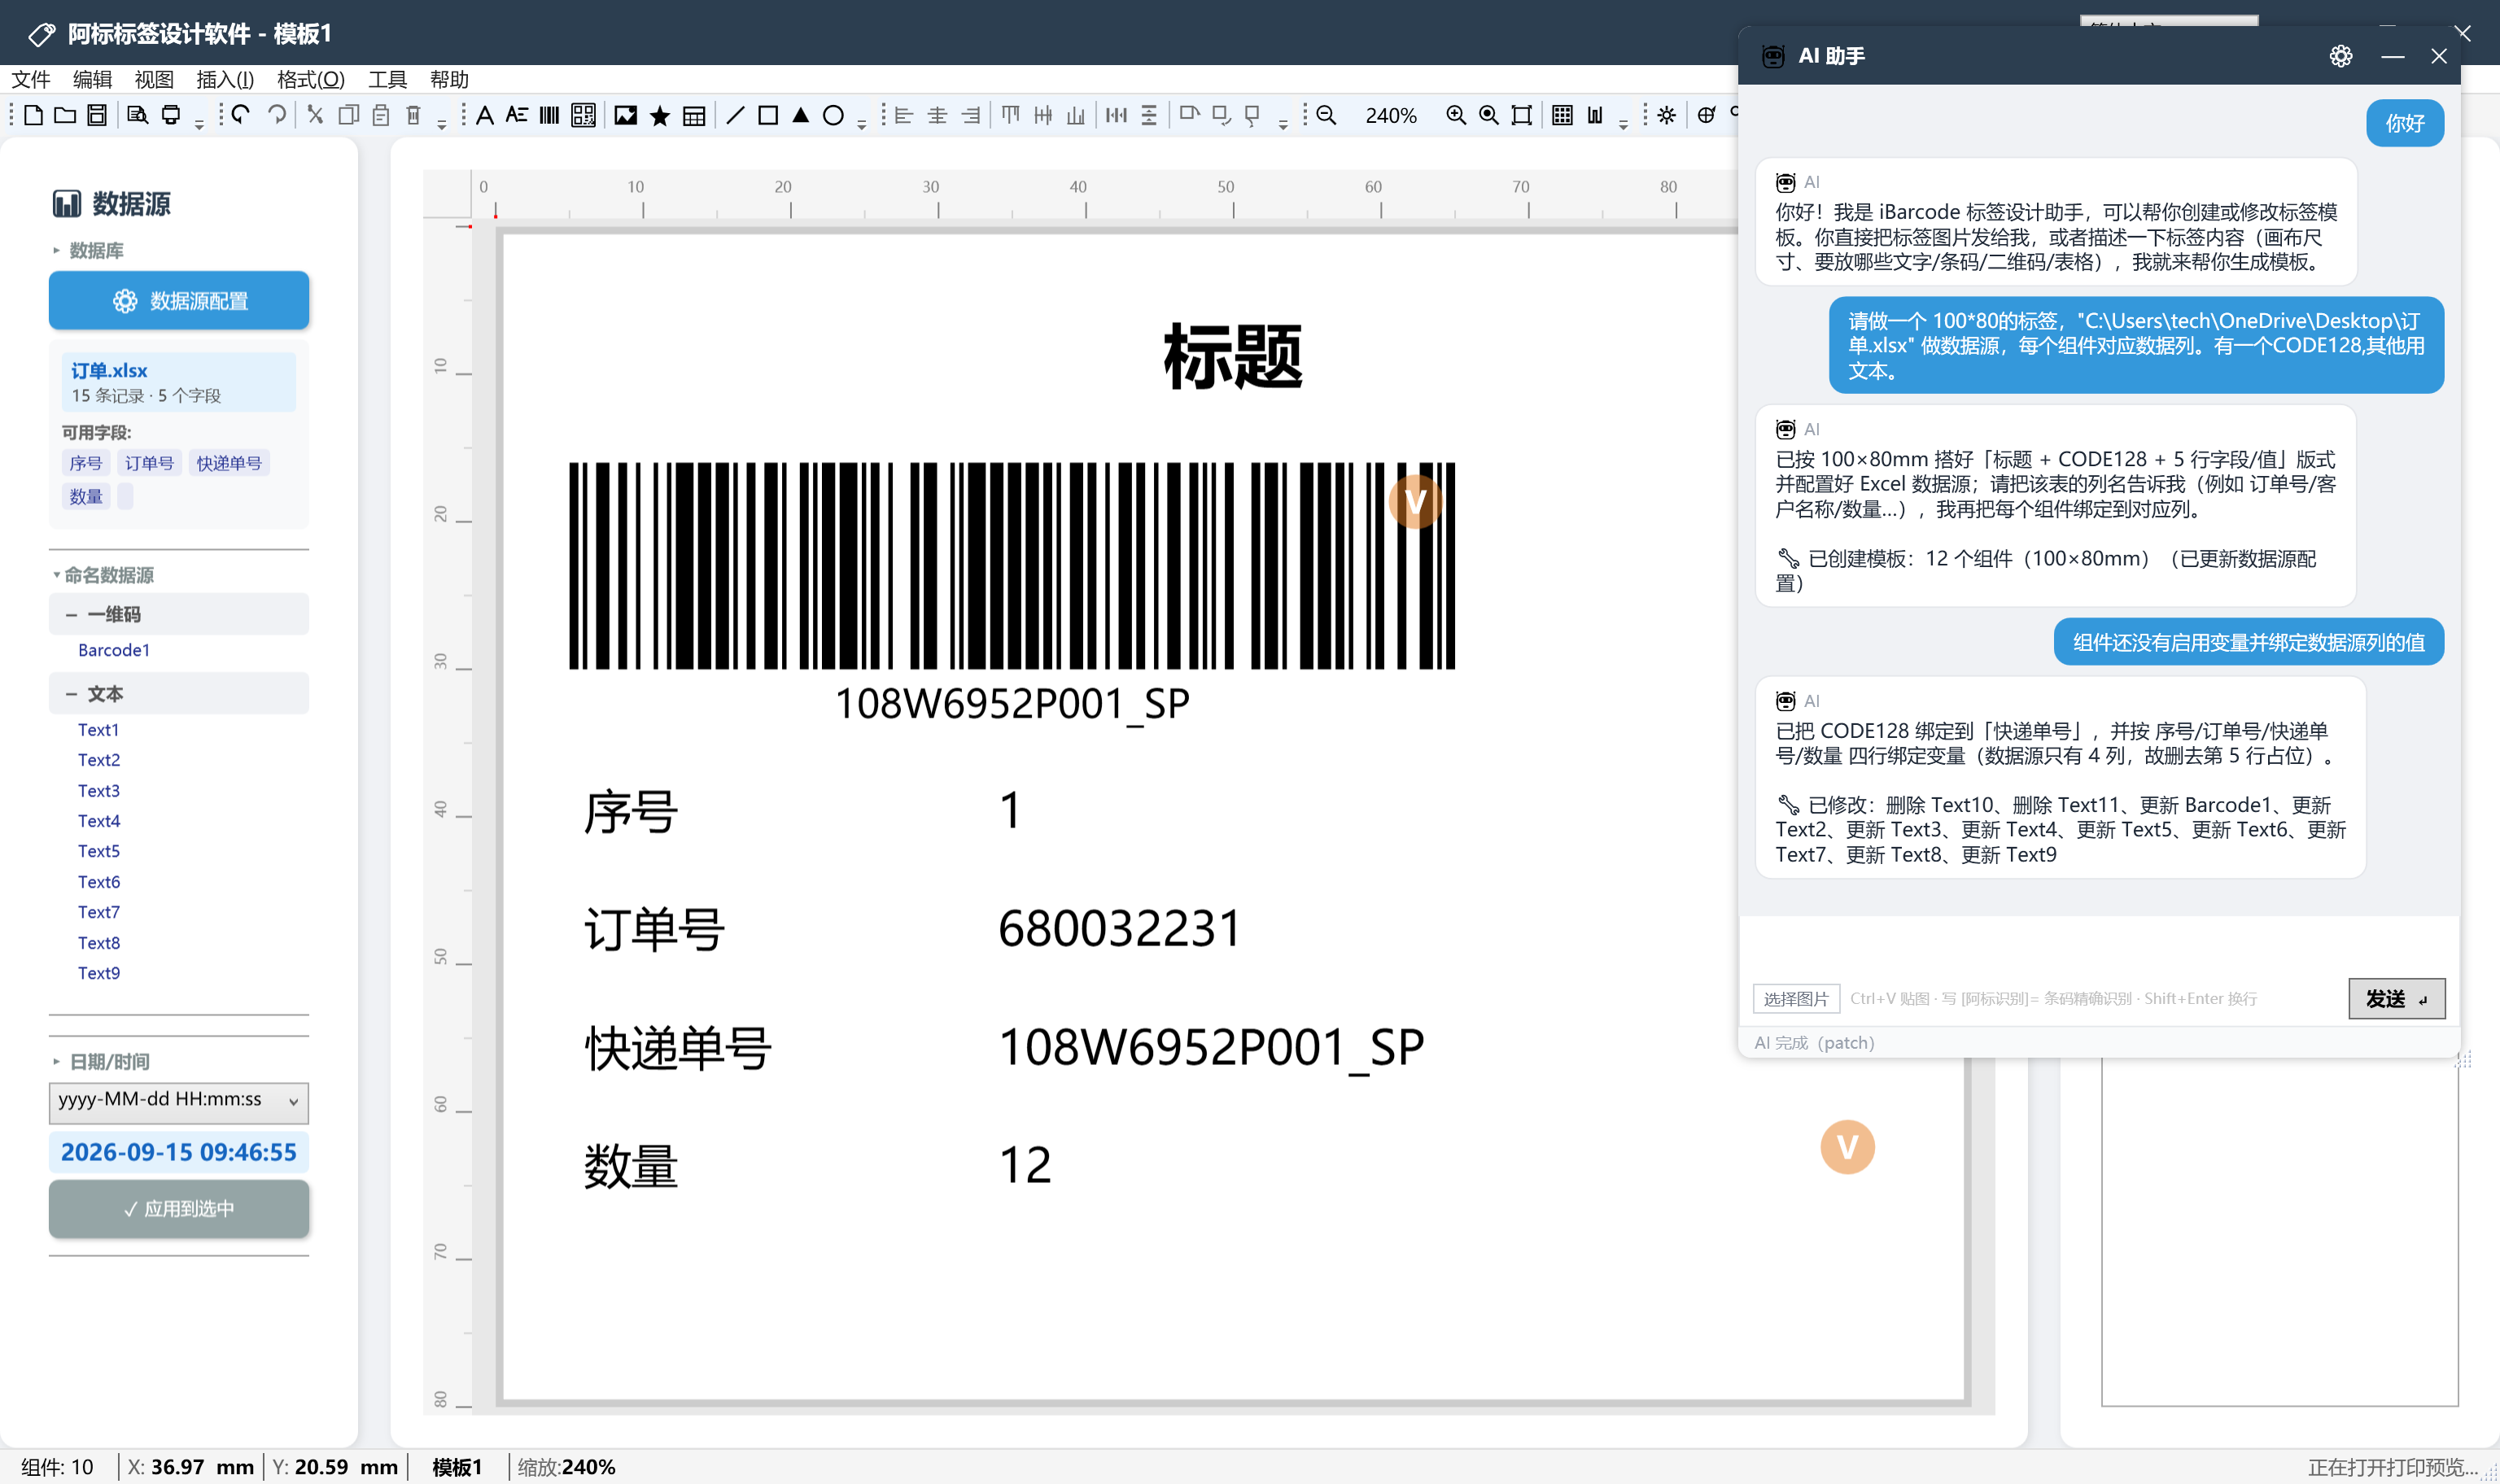Viewport: 2500px width, 1484px height.
Task: Insert a table element
Action: [694, 115]
